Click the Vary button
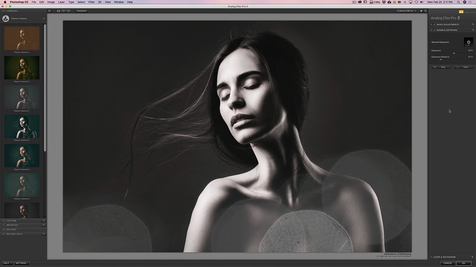The height and width of the screenshot is (267, 476). pyautogui.click(x=441, y=67)
